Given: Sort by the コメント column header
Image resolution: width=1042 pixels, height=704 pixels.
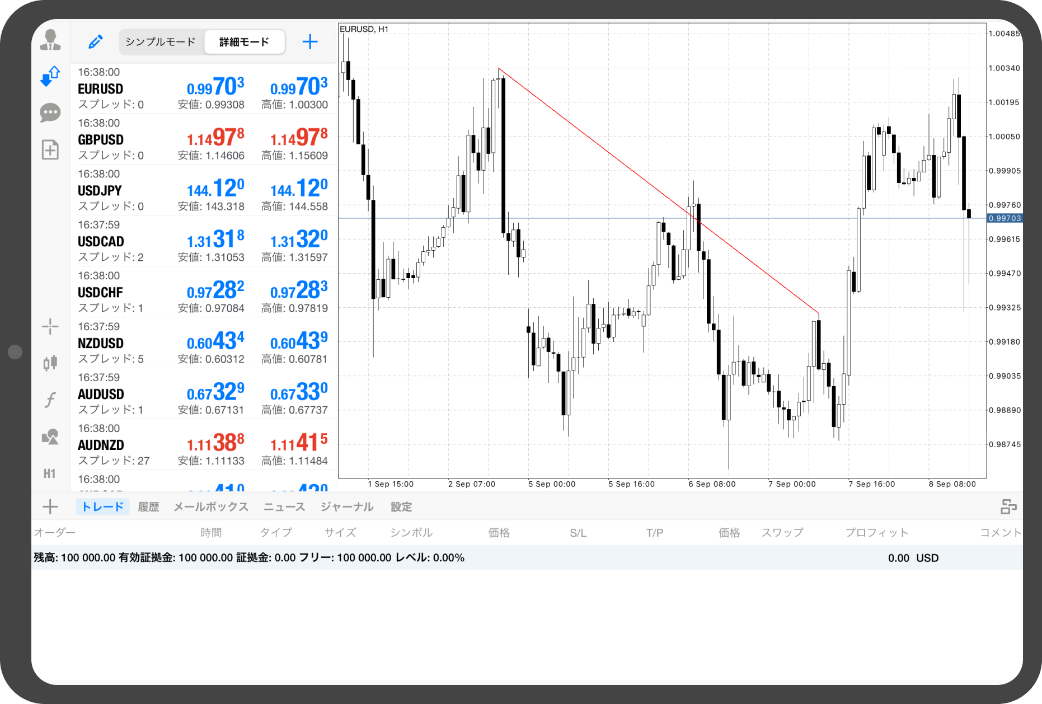Looking at the screenshot, I should pos(1001,533).
